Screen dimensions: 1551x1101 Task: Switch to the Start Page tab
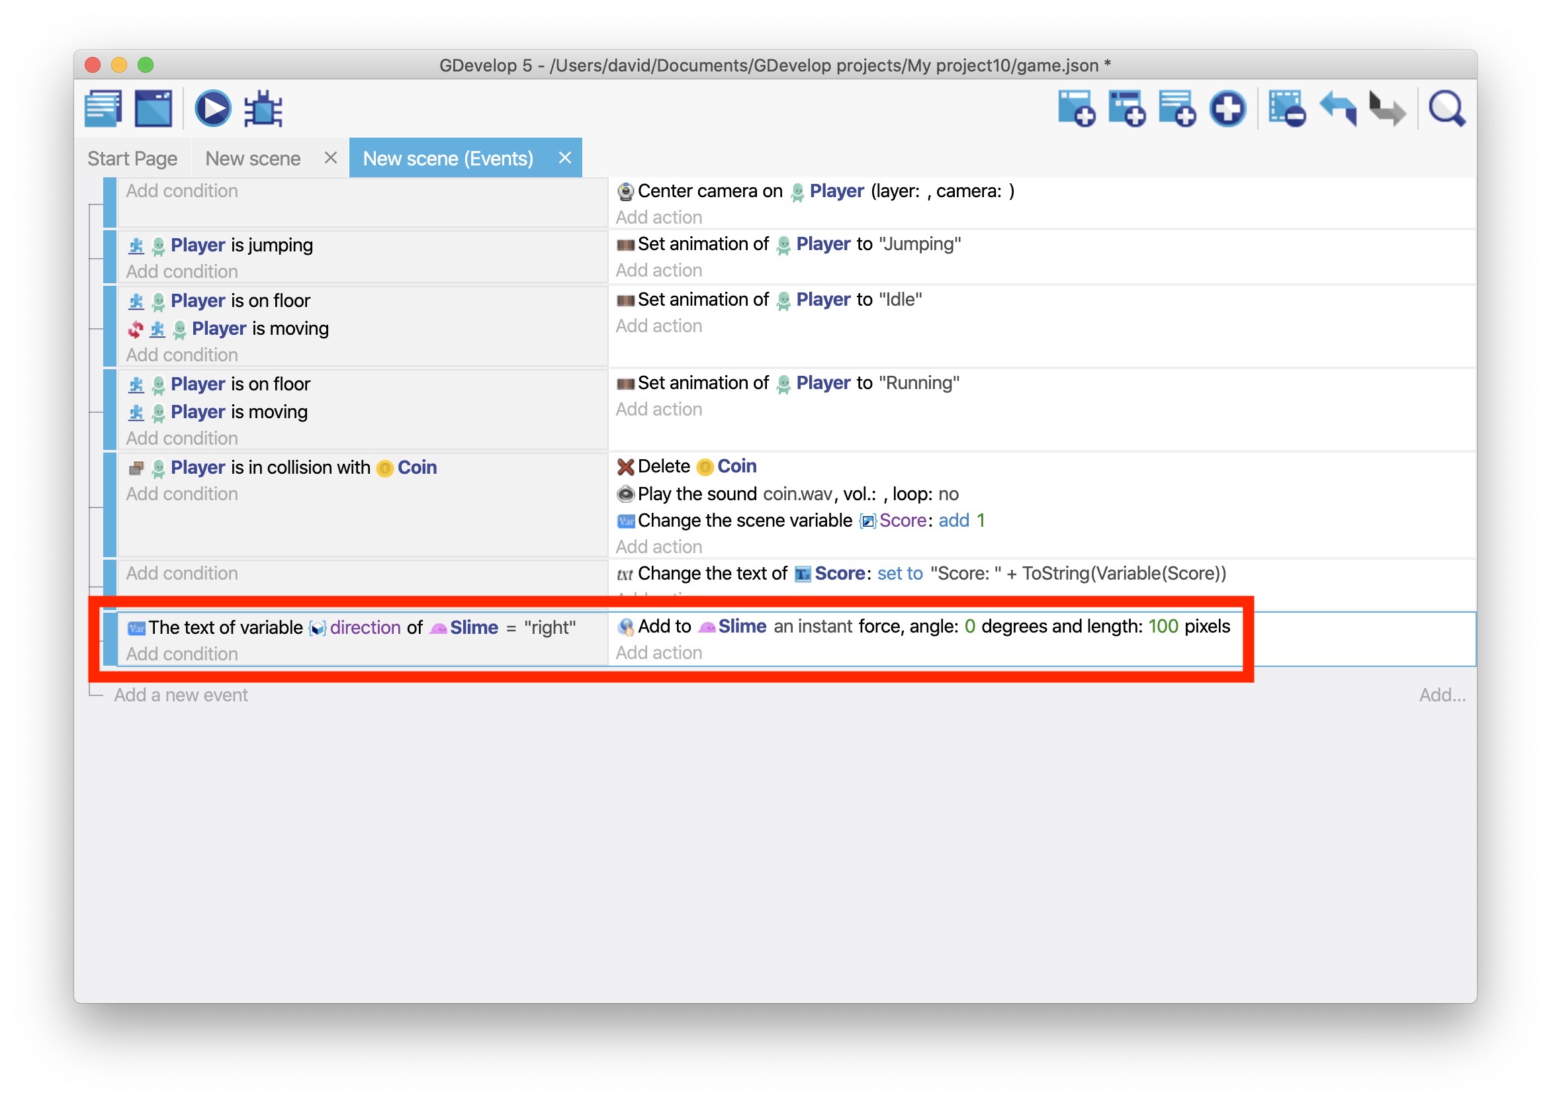[132, 159]
